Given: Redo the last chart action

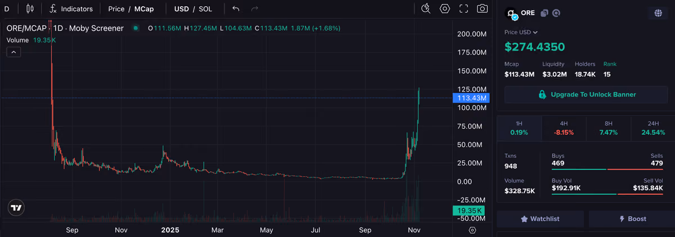Looking at the screenshot, I should 255,9.
